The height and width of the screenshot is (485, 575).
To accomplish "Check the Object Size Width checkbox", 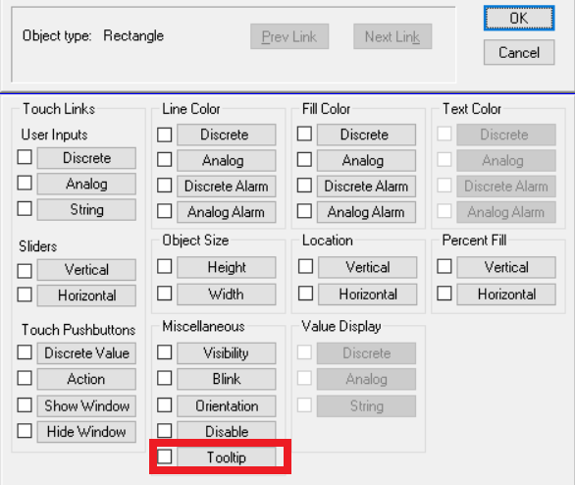I will (164, 294).
